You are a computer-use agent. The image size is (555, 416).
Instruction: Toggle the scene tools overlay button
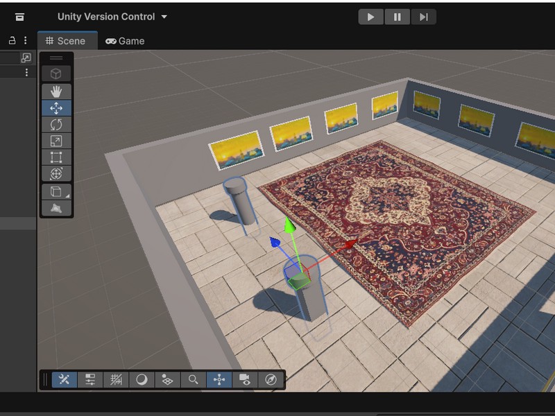click(x=64, y=379)
